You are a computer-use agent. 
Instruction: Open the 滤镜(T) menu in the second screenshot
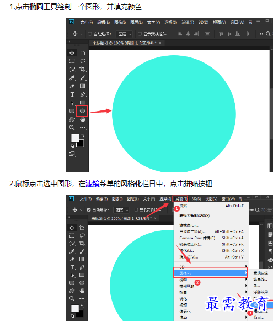pos(181,199)
